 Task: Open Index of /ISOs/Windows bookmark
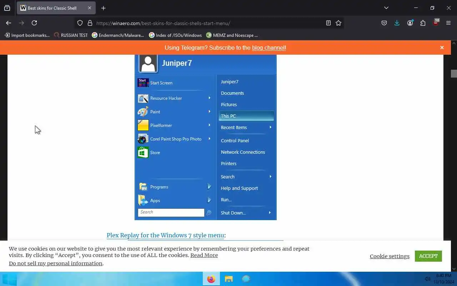click(x=175, y=35)
